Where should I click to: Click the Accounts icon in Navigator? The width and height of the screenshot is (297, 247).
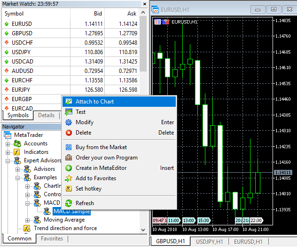point(17,143)
